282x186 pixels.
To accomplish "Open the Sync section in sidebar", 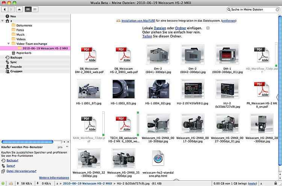I will tap(35, 62).
